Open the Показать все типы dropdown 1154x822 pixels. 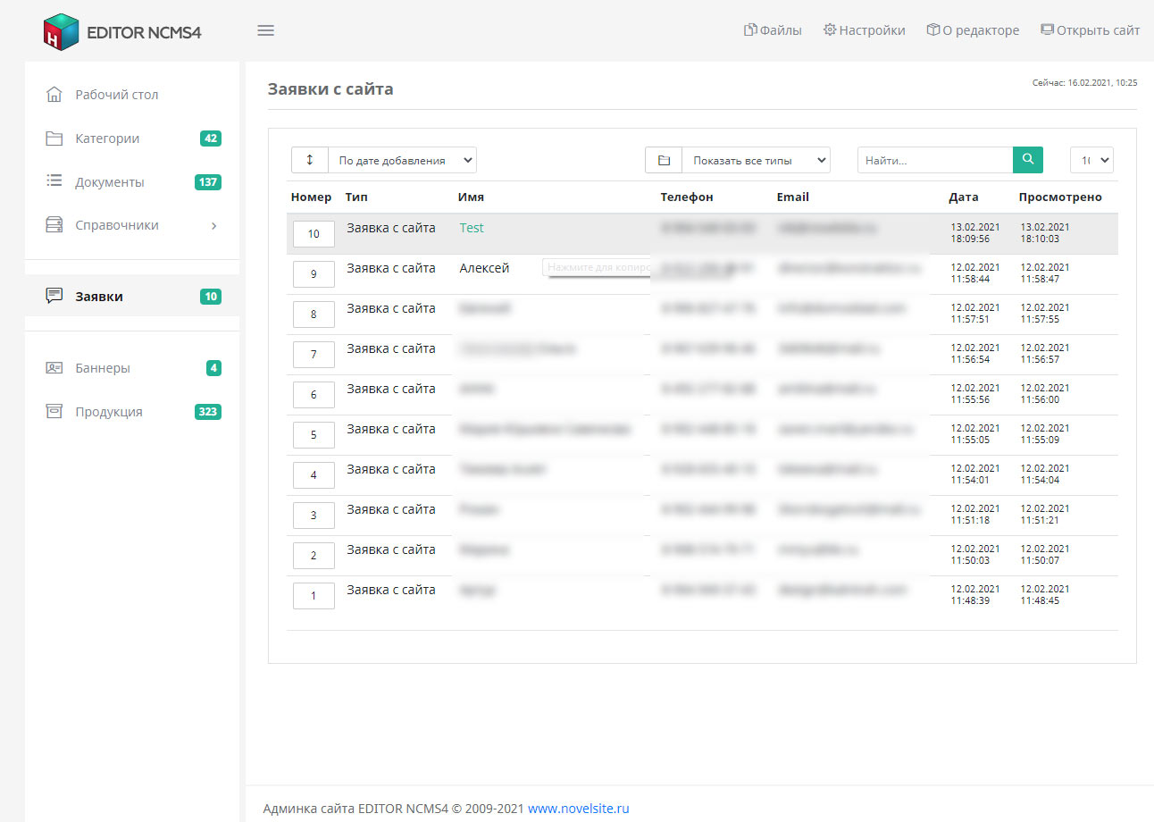click(x=757, y=160)
